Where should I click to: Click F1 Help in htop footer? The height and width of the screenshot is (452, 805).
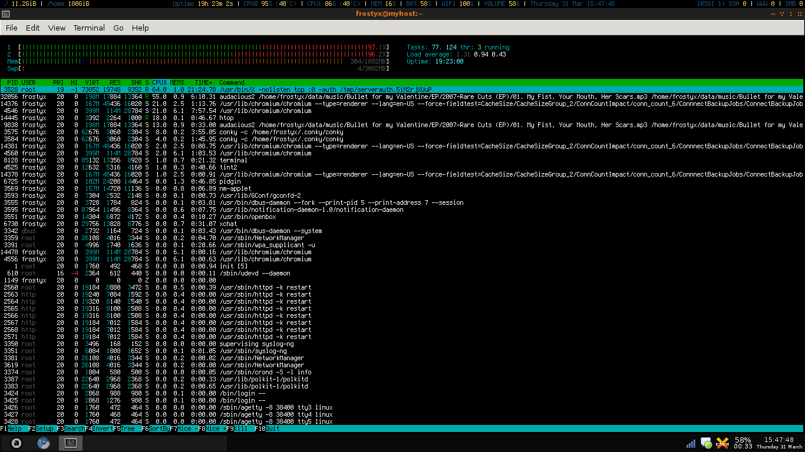14,428
